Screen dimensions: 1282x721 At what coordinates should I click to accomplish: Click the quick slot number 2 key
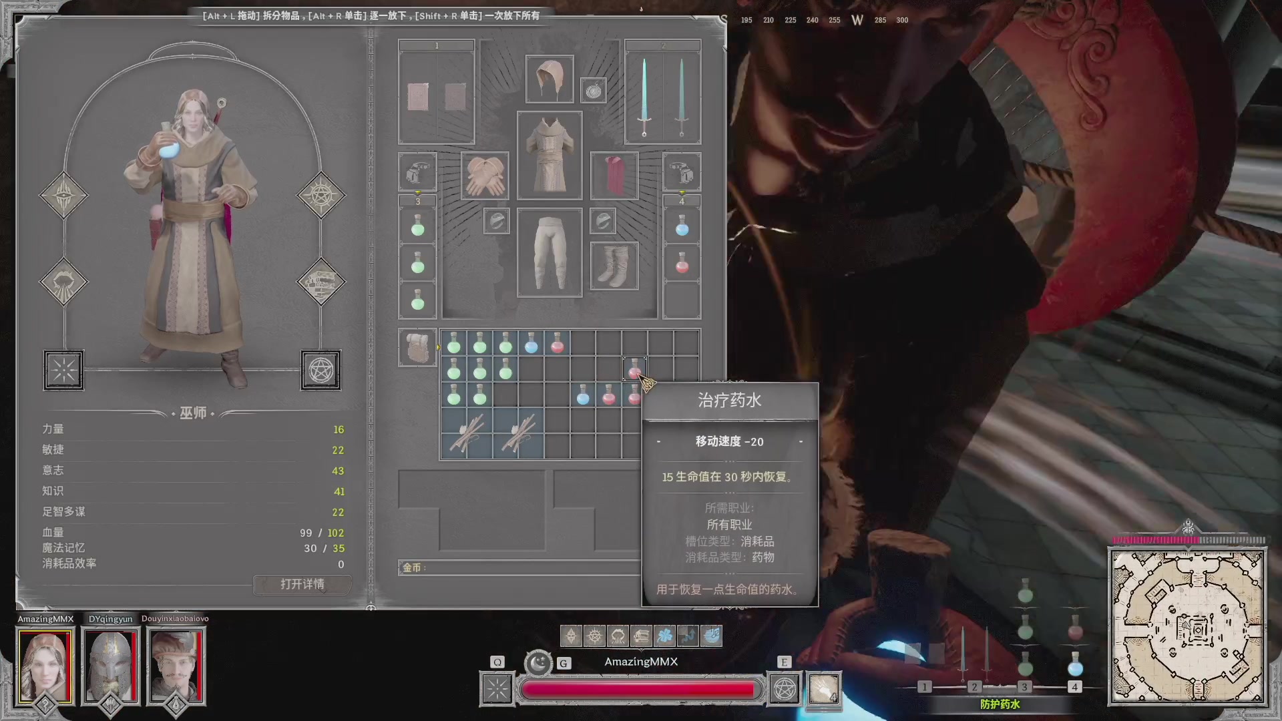[974, 687]
